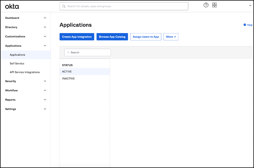
Task: Select Self Service in sidebar
Action: (17, 63)
